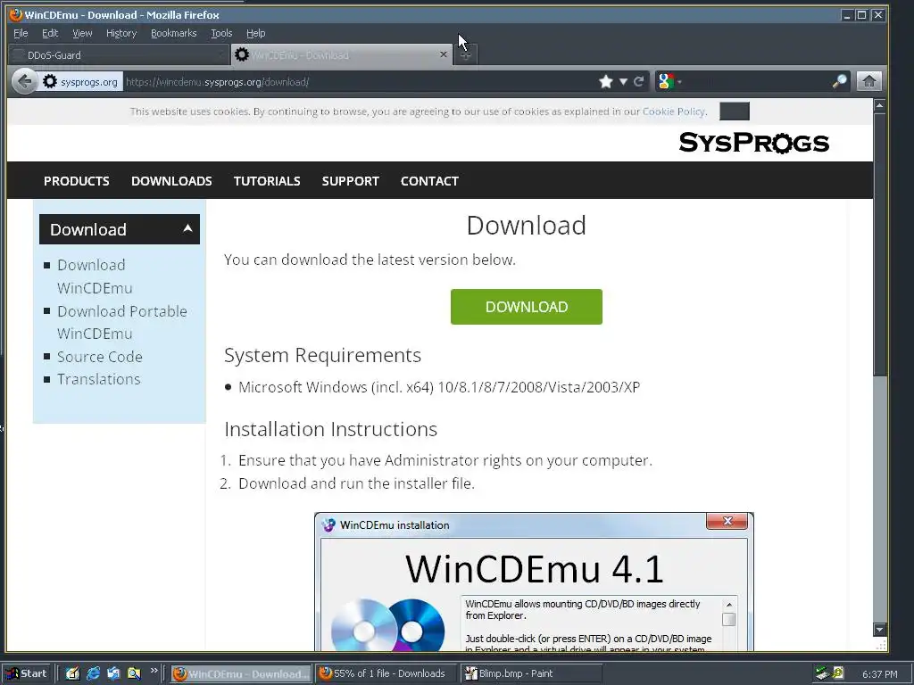This screenshot has width=914, height=685.
Task: Click the search magnifier icon
Action: [x=839, y=81]
